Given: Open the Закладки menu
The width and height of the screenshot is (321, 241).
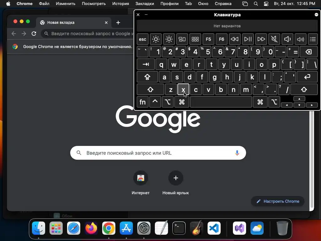Looking at the screenshot, I should pyautogui.click(x=145, y=4).
